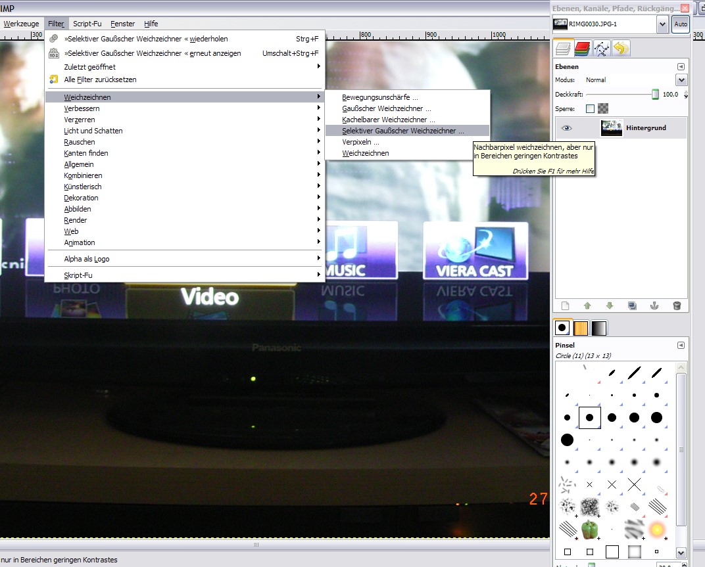This screenshot has width=705, height=567.
Task: Choose Selektiver Gaußscher Weichzeichner from submenu
Action: click(402, 131)
